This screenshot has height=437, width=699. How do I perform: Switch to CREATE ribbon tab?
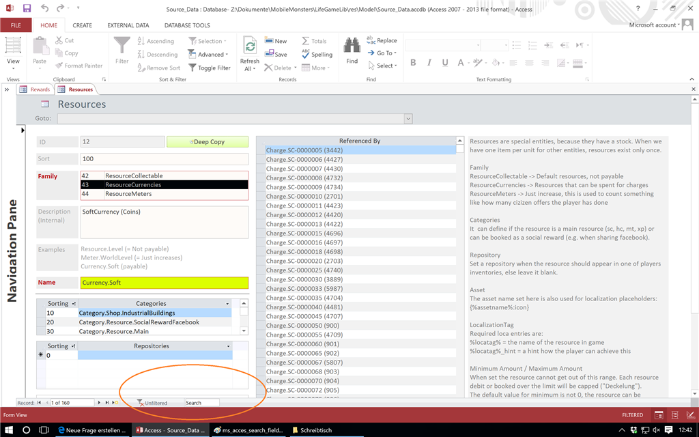coord(83,25)
